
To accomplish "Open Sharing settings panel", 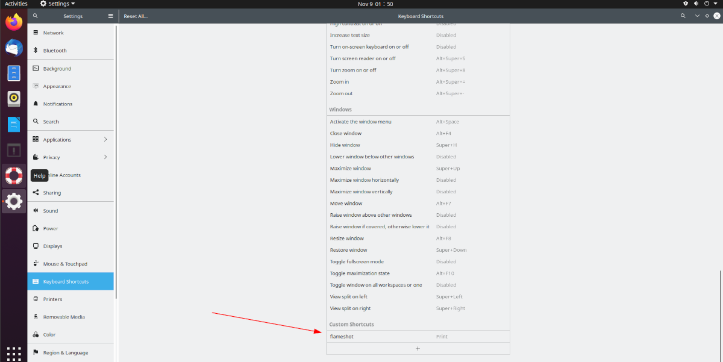I will 70,193.
